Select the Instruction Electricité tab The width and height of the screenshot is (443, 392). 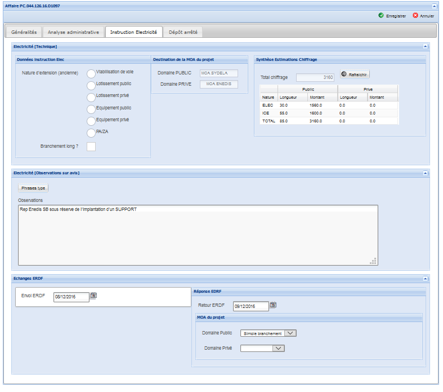[133, 32]
